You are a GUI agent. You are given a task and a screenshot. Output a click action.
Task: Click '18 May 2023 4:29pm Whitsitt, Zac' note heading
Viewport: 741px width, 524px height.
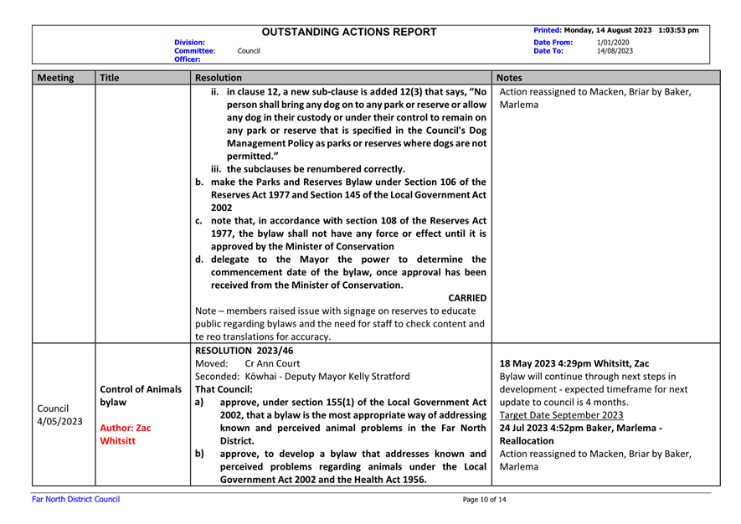(574, 364)
